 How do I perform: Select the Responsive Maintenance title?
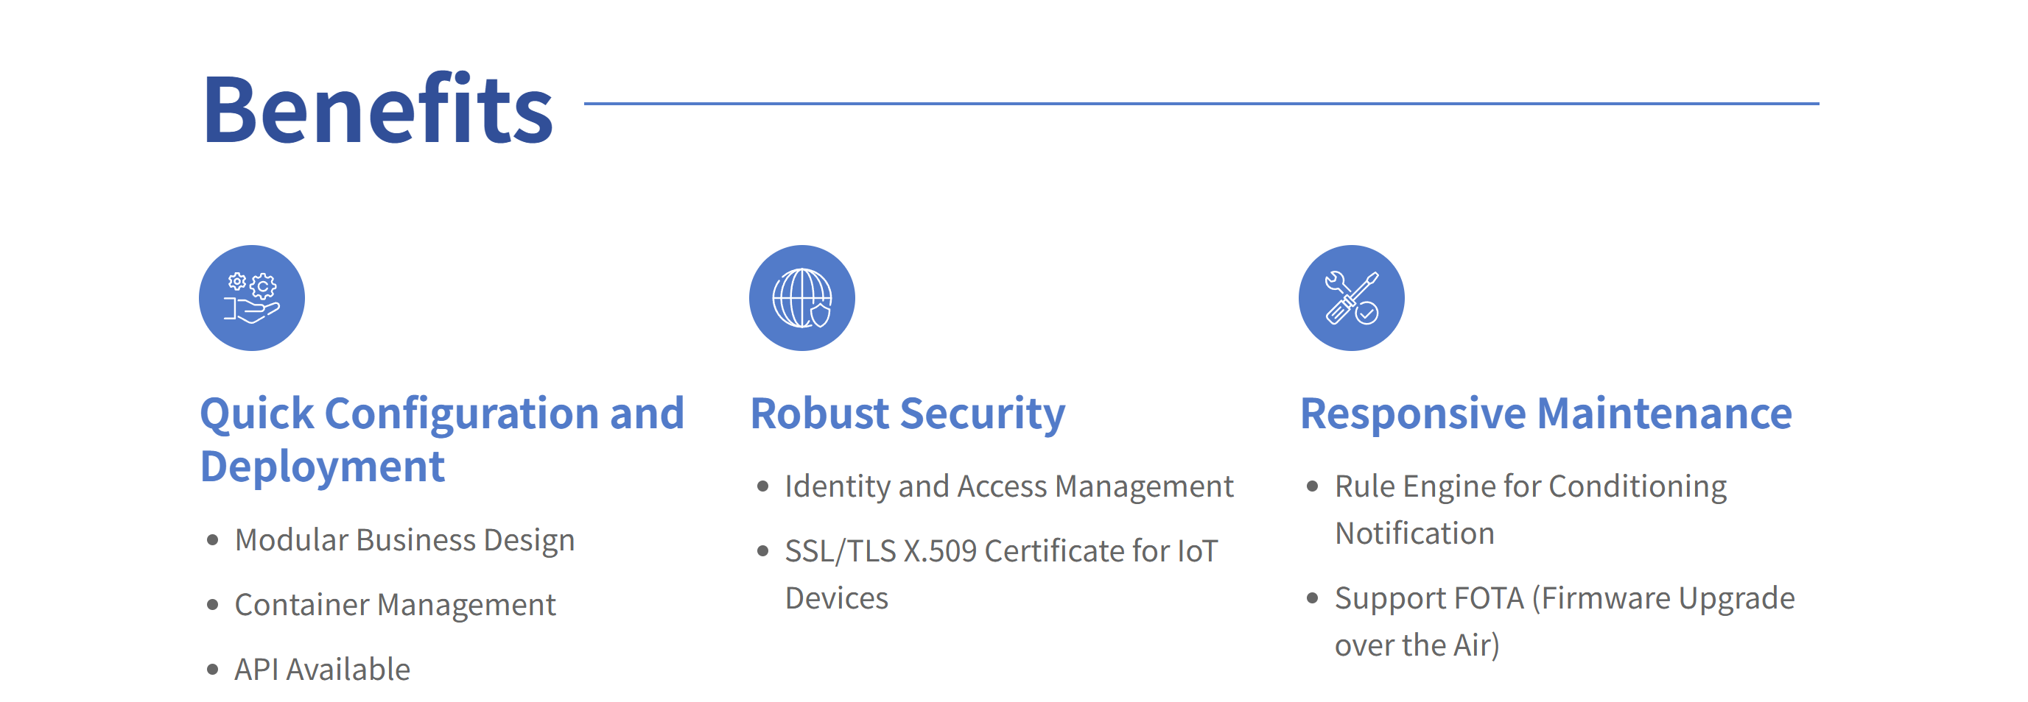pyautogui.click(x=1546, y=414)
